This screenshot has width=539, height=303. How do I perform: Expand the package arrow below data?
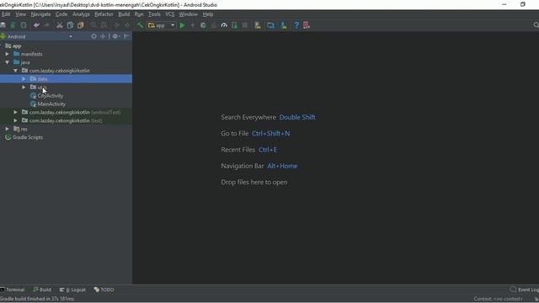(x=24, y=87)
